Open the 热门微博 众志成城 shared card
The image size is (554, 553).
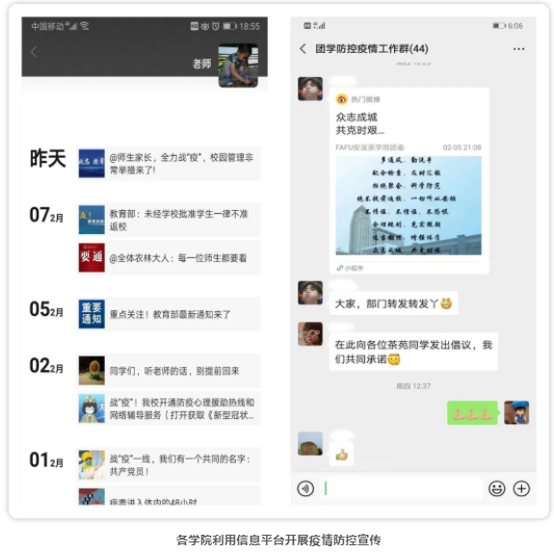(409, 180)
